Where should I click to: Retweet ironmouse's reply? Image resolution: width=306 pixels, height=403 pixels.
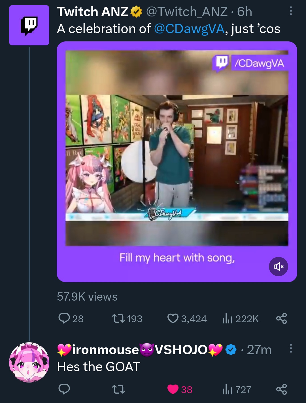tap(119, 389)
